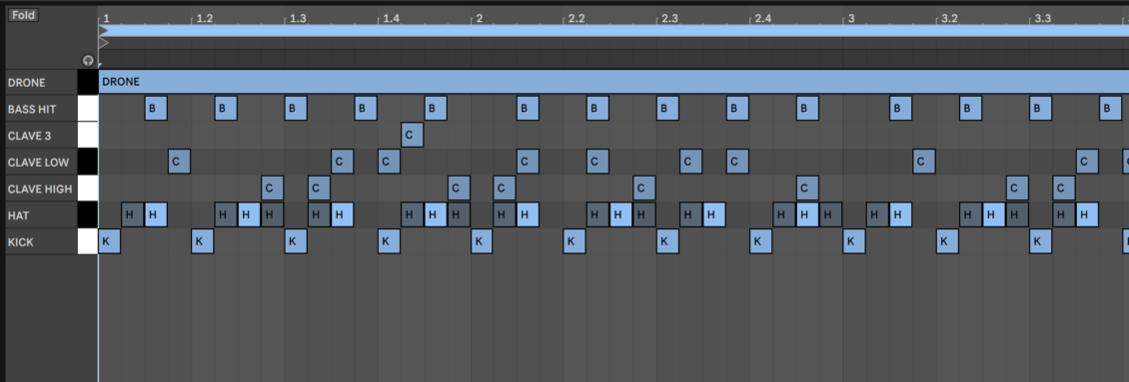Select the KICK note at beat 2.3
This screenshot has height=382, width=1129.
(x=667, y=241)
